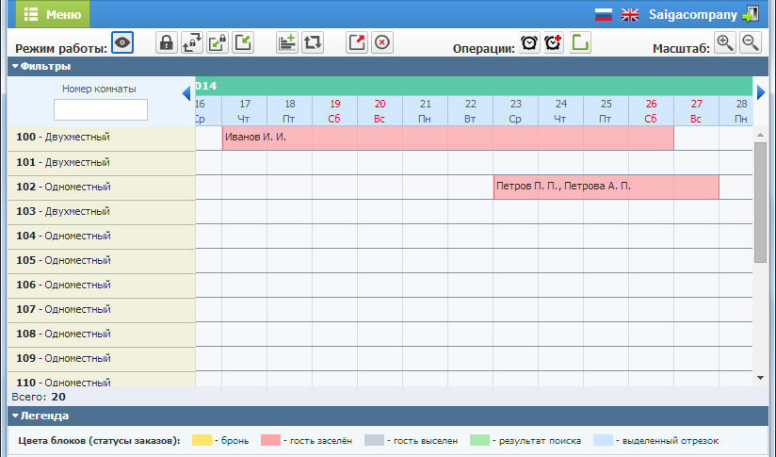
Task: Click the alarm clock operations icon
Action: tap(530, 43)
